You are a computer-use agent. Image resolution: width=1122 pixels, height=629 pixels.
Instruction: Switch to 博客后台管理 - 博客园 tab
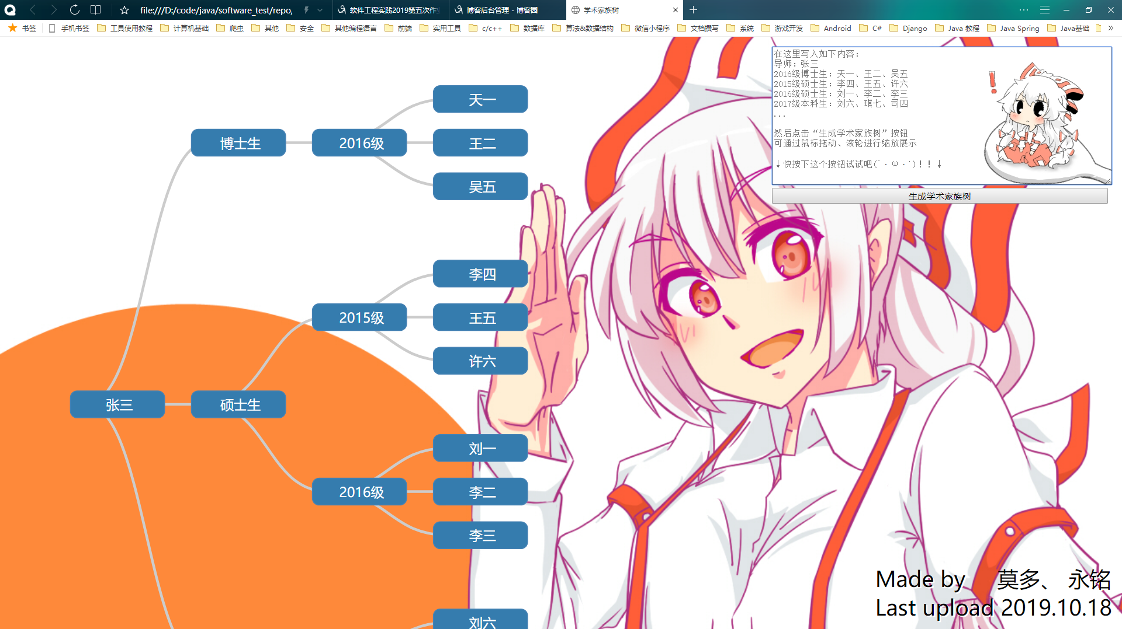(x=507, y=10)
